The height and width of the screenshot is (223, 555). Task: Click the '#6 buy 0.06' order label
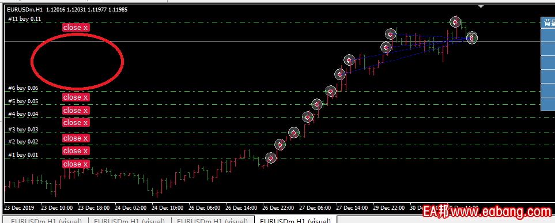click(x=23, y=88)
